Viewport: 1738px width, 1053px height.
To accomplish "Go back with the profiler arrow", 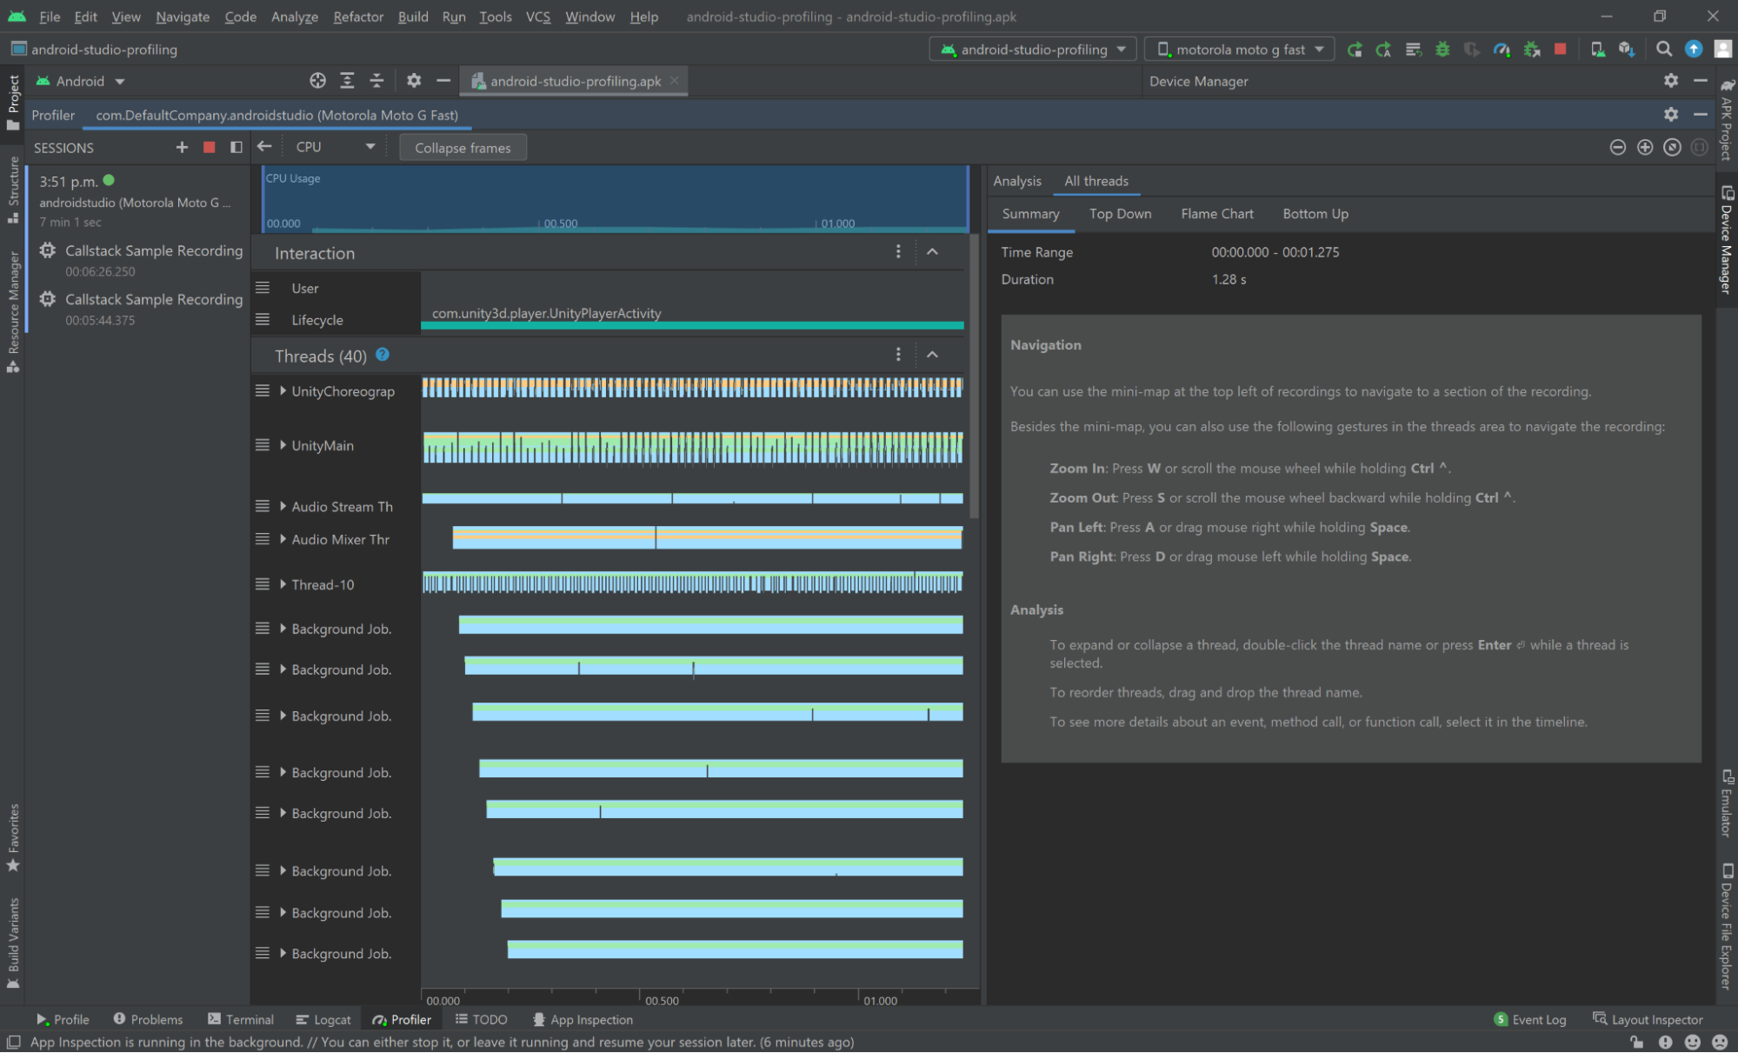I will point(264,147).
